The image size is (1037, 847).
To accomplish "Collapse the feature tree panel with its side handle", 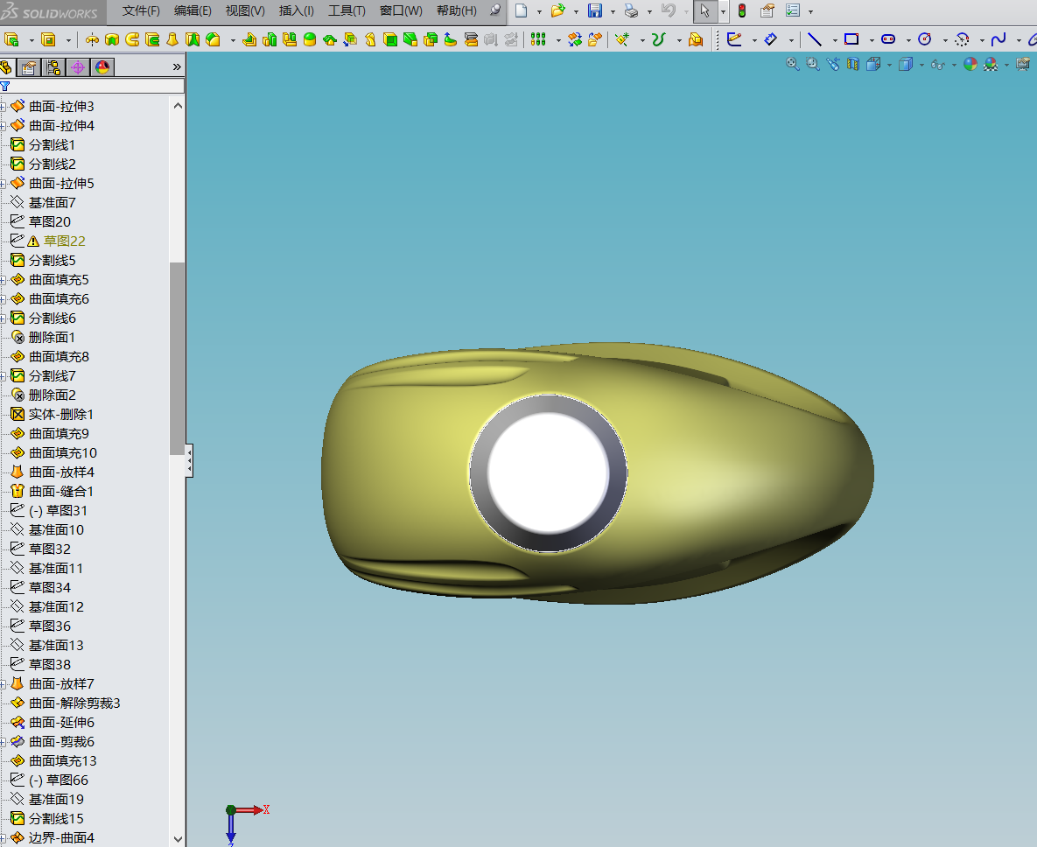I will pos(189,460).
